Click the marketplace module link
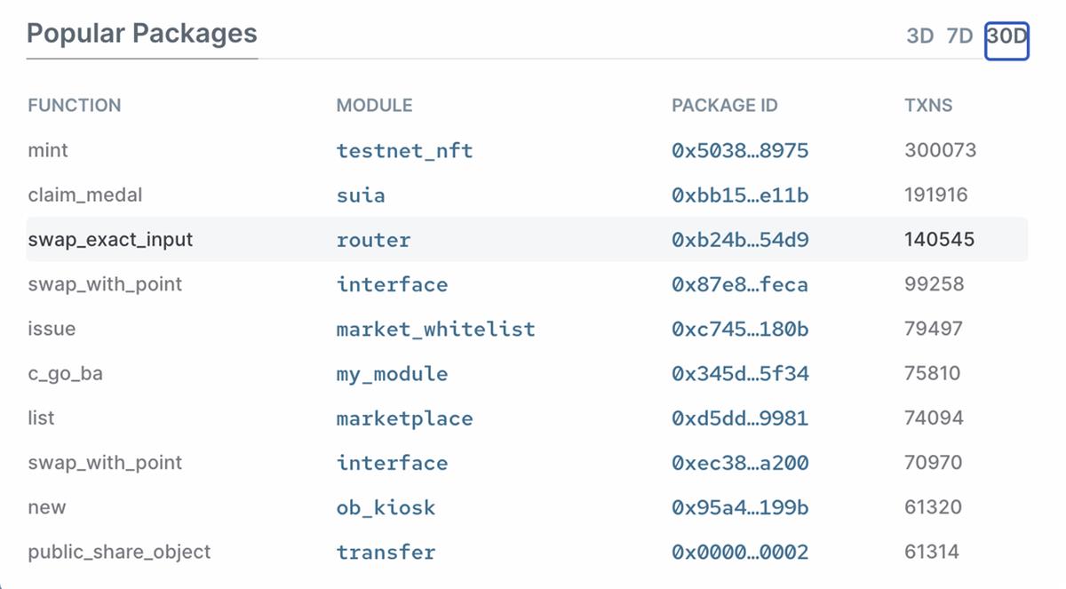 [x=404, y=418]
